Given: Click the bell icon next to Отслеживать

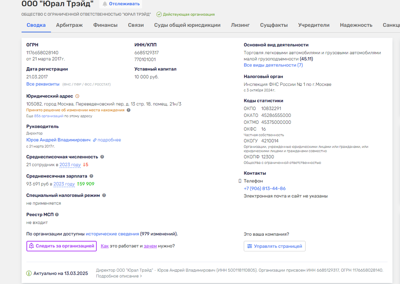Looking at the screenshot, I should point(105,4).
